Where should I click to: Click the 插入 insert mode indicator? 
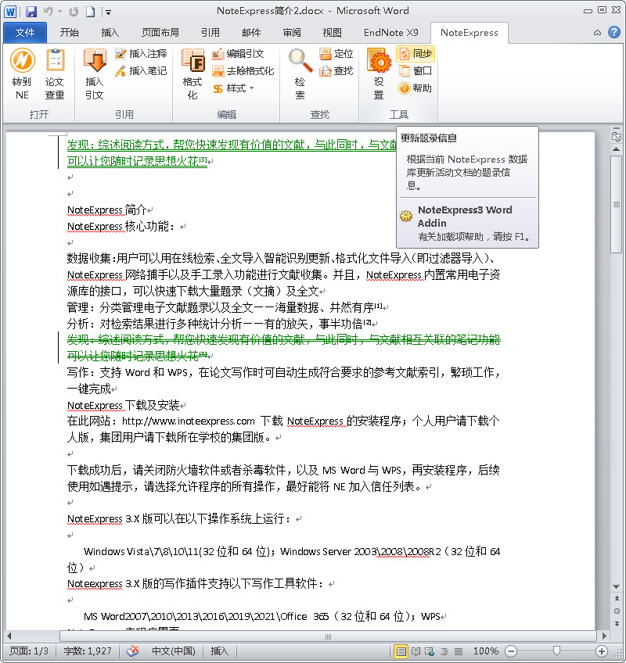point(219,651)
